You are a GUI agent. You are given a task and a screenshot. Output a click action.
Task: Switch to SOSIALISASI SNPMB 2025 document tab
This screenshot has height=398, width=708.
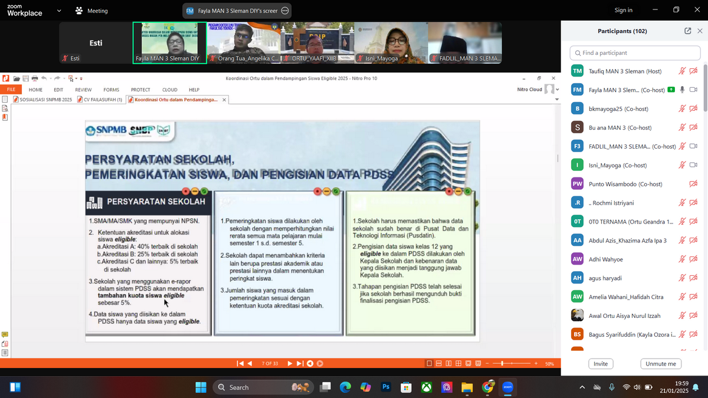coord(42,100)
